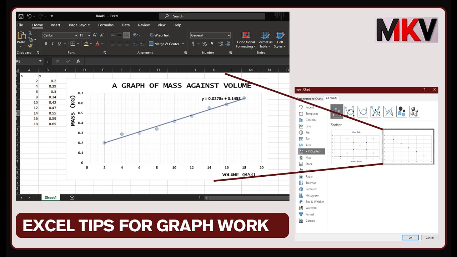Select Scatter with Straight Lines and Markers subtype

375,111
